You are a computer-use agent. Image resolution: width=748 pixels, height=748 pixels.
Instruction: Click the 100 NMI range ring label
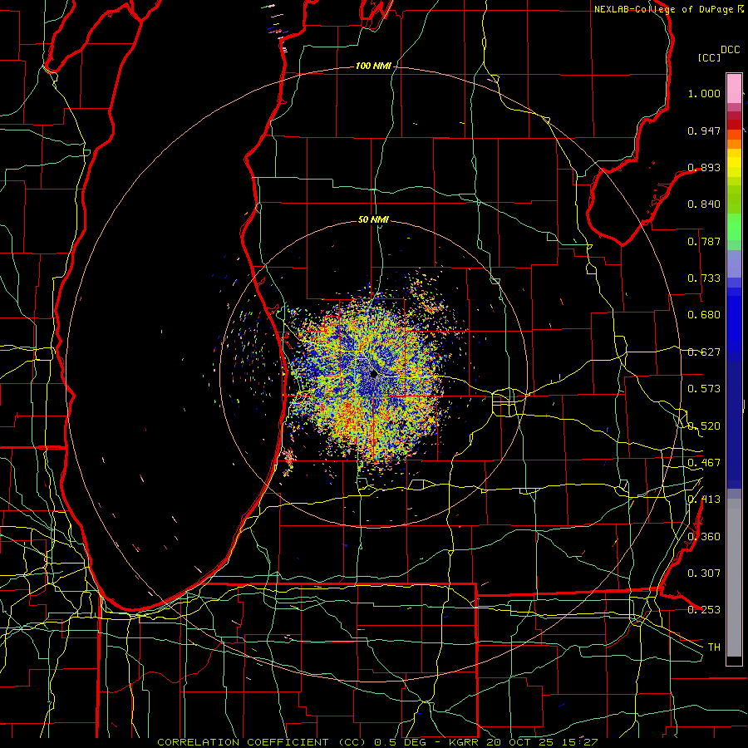click(373, 66)
